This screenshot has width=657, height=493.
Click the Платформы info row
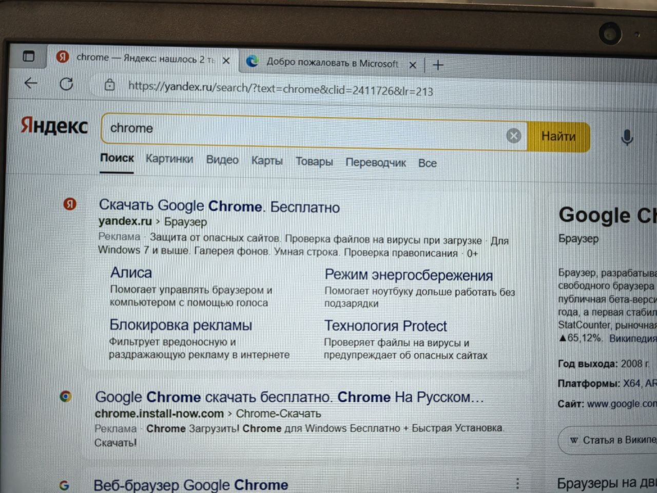tap(607, 384)
